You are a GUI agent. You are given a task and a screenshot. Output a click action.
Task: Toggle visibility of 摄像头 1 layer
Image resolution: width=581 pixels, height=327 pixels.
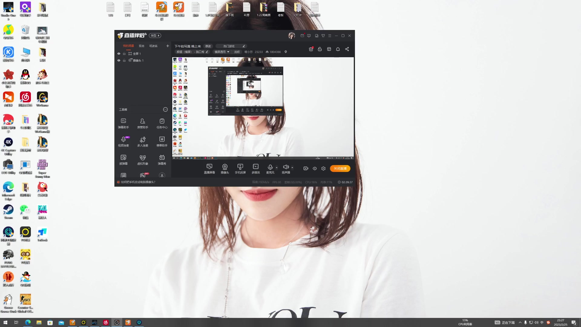119,61
